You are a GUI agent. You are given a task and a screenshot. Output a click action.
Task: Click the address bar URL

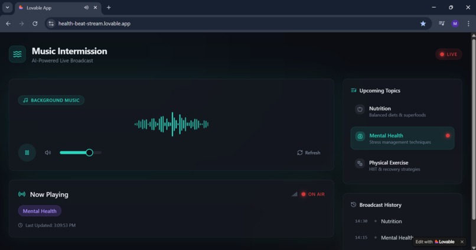coord(94,24)
